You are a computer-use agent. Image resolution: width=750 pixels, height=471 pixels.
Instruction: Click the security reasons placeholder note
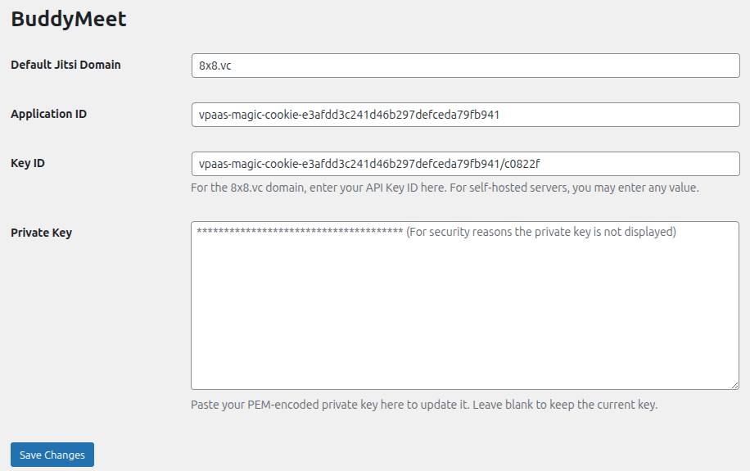(541, 232)
